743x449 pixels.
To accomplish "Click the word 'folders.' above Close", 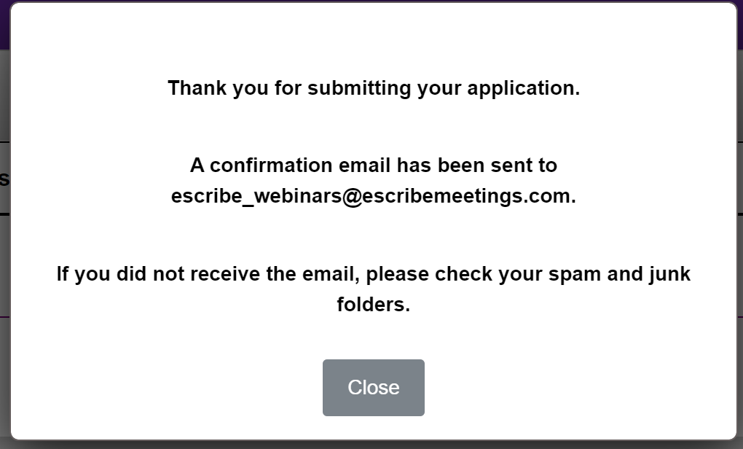I will point(374,305).
